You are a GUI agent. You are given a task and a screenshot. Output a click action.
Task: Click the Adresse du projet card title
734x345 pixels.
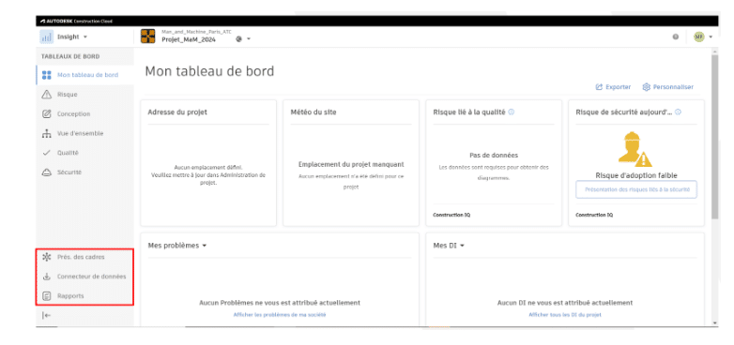[177, 112]
